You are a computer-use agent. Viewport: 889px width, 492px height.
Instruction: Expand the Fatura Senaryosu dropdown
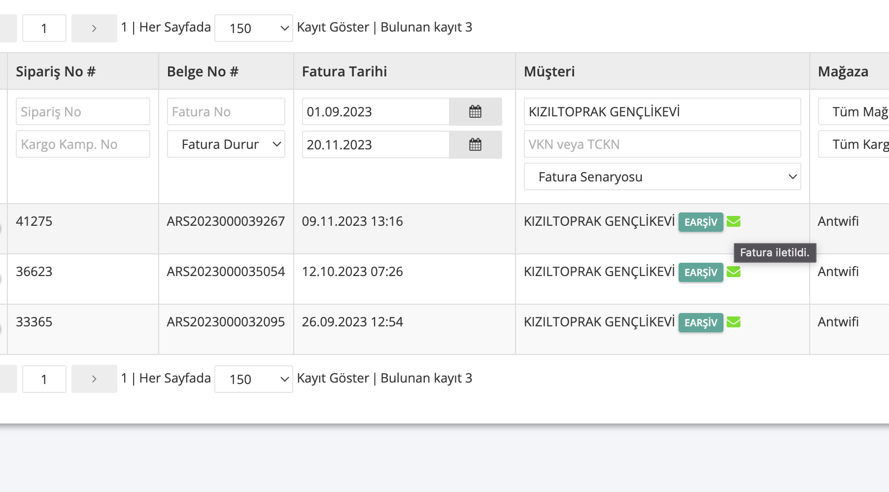click(x=662, y=177)
